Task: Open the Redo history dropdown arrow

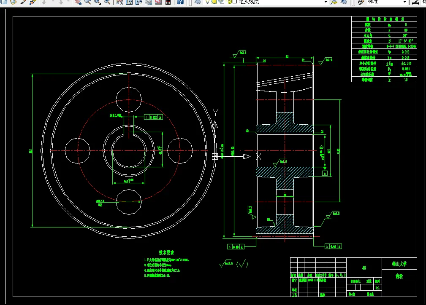Action: click(68, 1)
